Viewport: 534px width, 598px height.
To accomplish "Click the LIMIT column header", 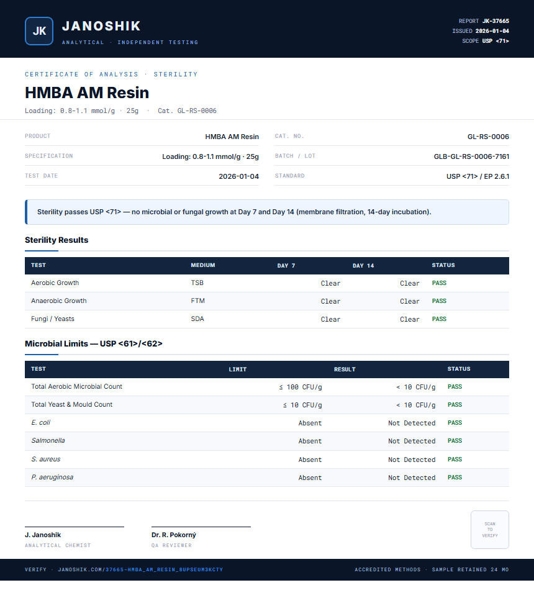I will pyautogui.click(x=238, y=369).
